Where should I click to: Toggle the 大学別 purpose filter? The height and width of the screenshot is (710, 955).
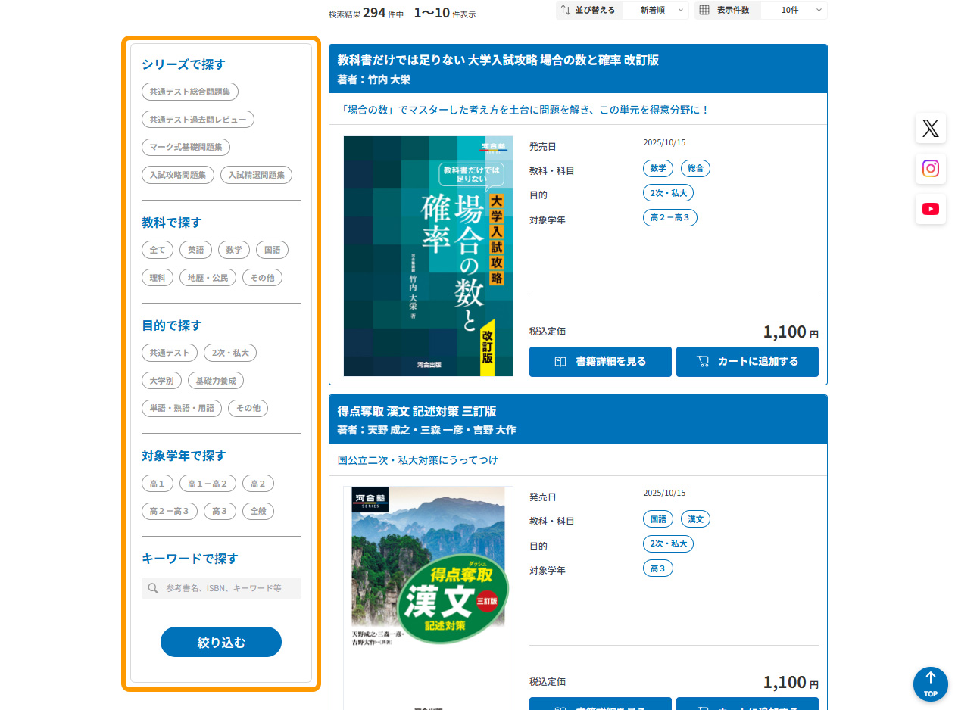pos(161,381)
